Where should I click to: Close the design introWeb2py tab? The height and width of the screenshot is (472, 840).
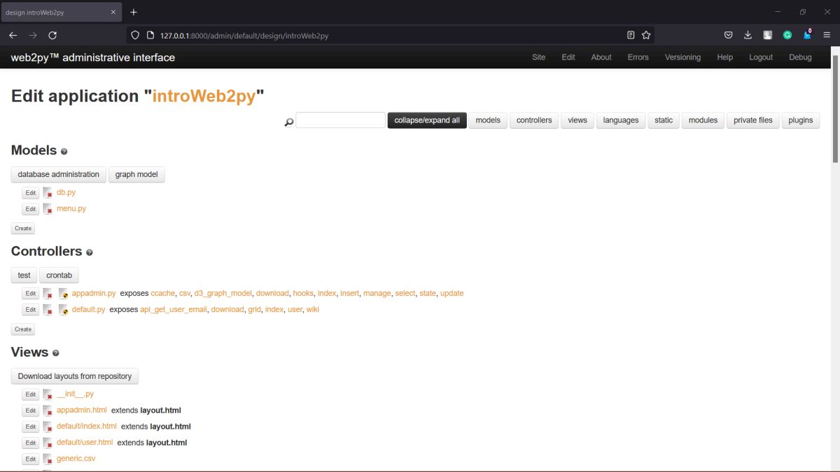pos(113,12)
